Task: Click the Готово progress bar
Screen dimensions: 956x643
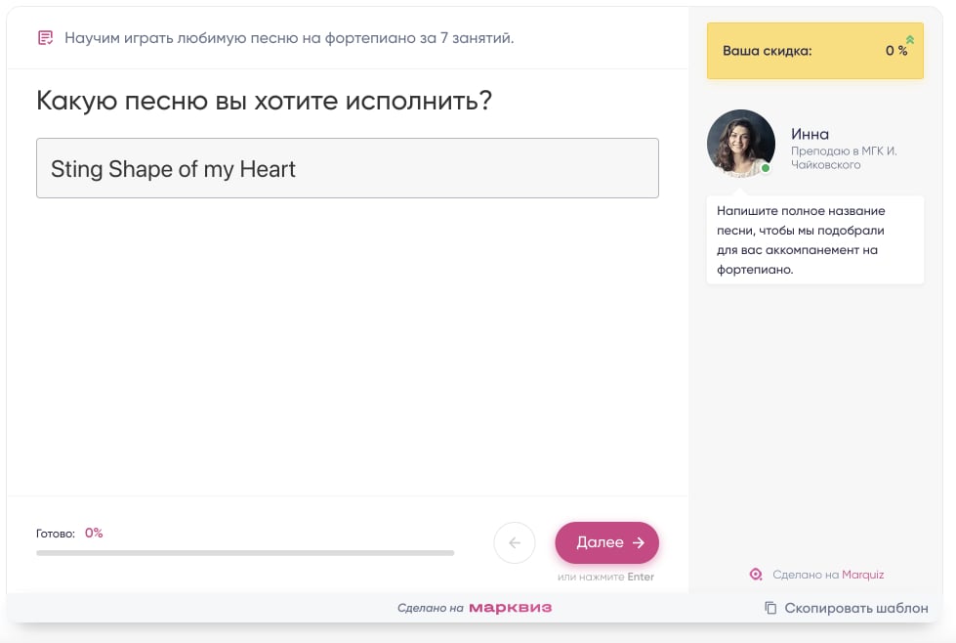Action: tap(244, 553)
